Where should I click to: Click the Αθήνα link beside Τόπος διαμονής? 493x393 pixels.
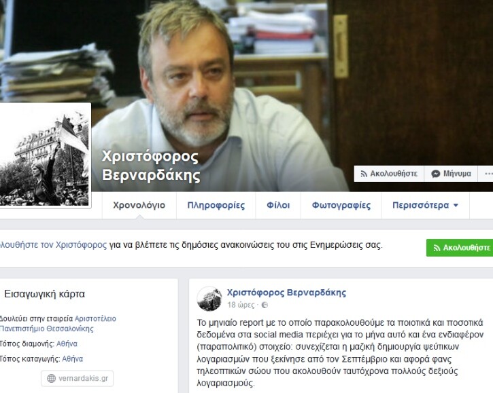coord(67,343)
